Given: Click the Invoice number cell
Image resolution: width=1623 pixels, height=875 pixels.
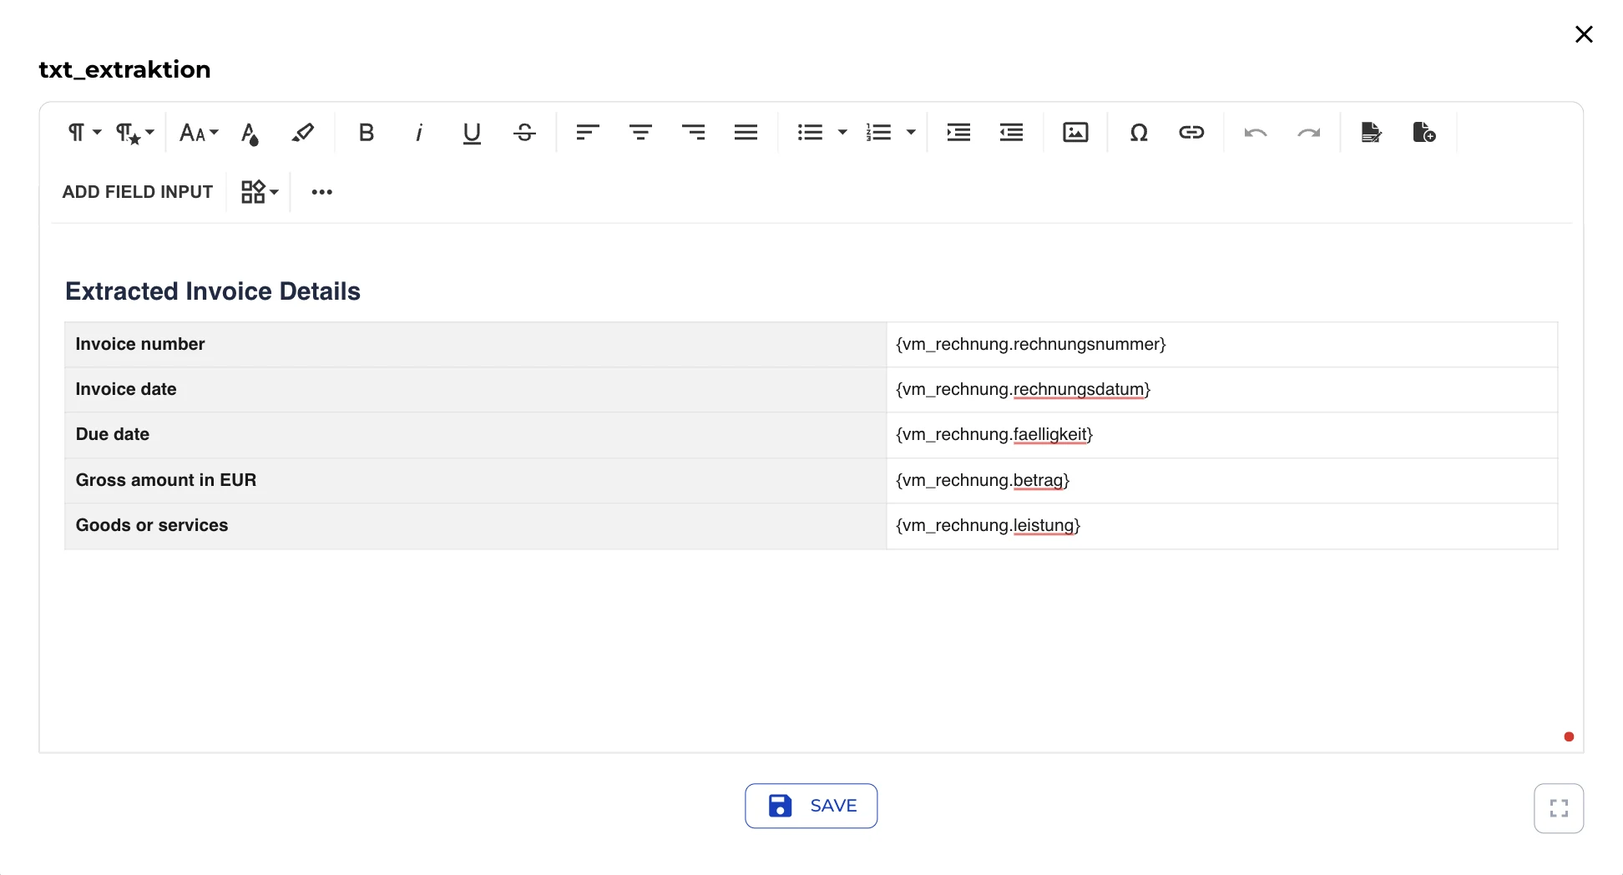Looking at the screenshot, I should pos(475,345).
